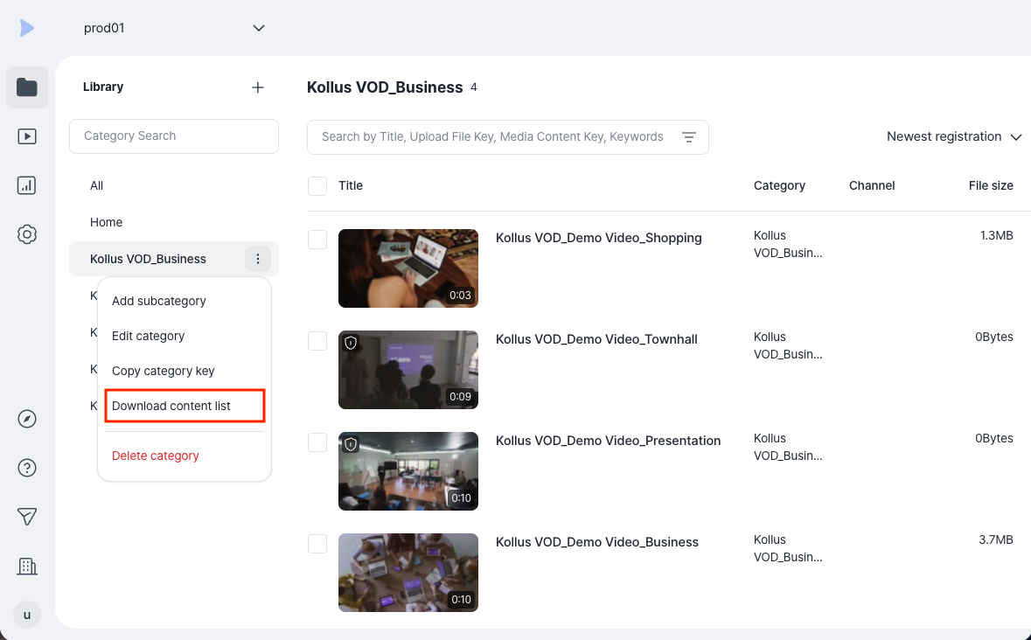Image resolution: width=1031 pixels, height=640 pixels.
Task: Open the Library folder icon in sidebar
Action: [27, 87]
